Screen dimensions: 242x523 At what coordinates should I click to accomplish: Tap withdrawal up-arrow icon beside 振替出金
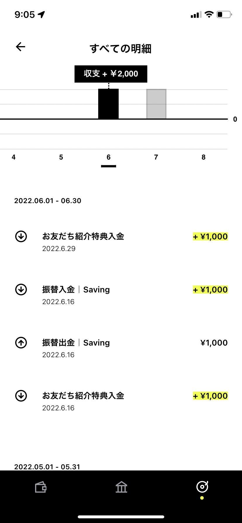(x=21, y=343)
